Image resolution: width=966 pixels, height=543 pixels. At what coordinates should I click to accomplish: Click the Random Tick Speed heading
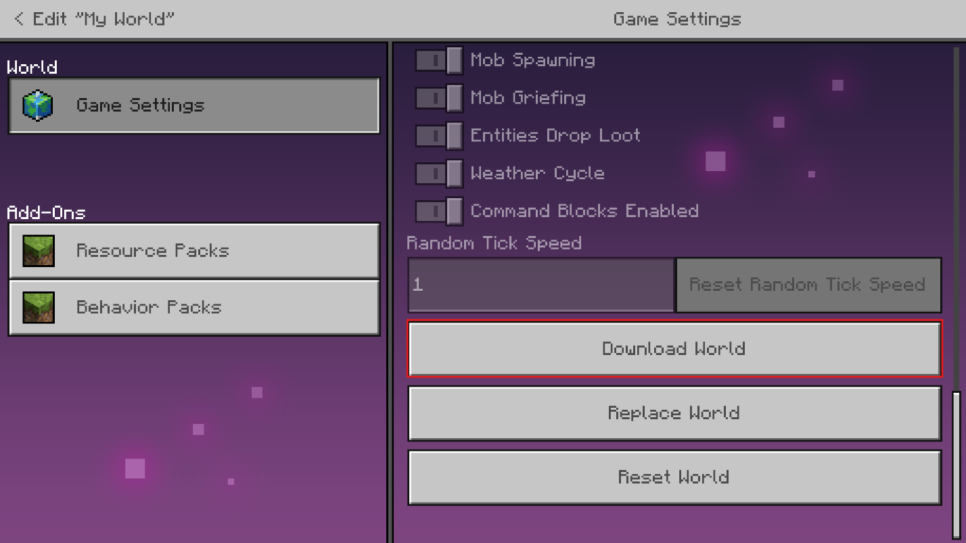point(494,243)
